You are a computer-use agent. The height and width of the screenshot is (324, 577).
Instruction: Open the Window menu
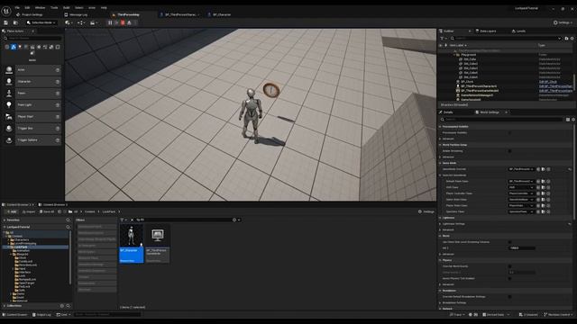point(40,7)
